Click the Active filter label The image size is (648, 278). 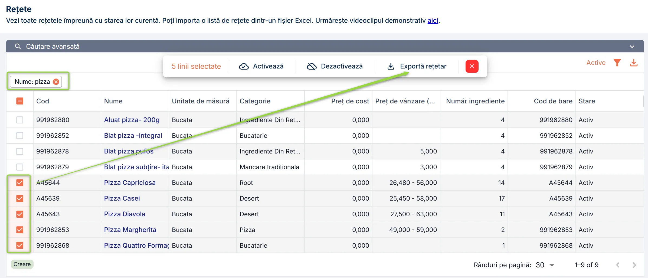tap(596, 63)
